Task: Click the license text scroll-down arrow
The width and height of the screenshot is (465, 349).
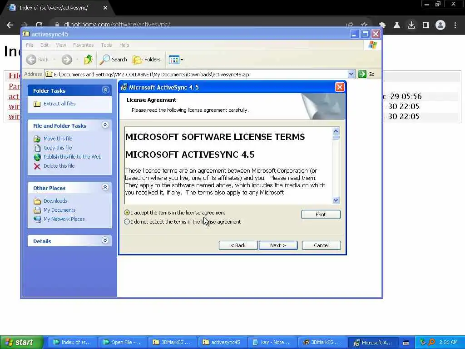Action: point(336,200)
